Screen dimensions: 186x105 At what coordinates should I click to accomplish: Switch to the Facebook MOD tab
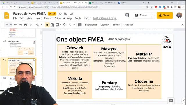(x=131, y=3)
